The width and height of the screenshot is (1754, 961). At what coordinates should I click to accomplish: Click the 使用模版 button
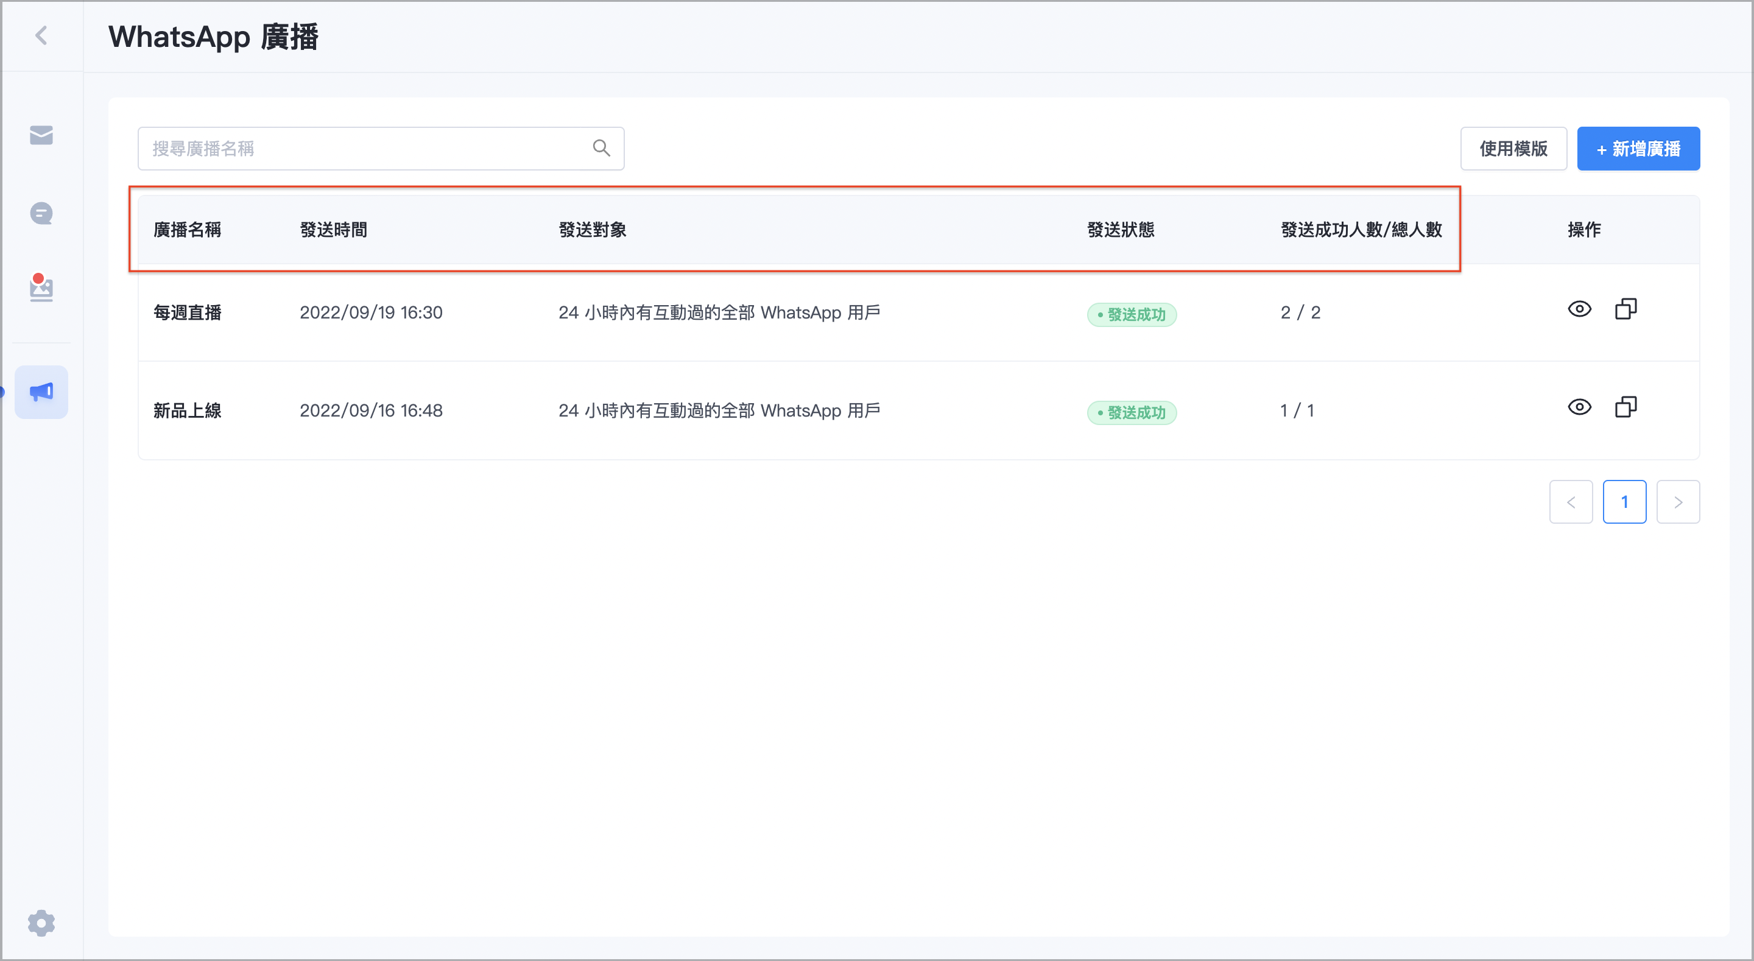tap(1513, 149)
